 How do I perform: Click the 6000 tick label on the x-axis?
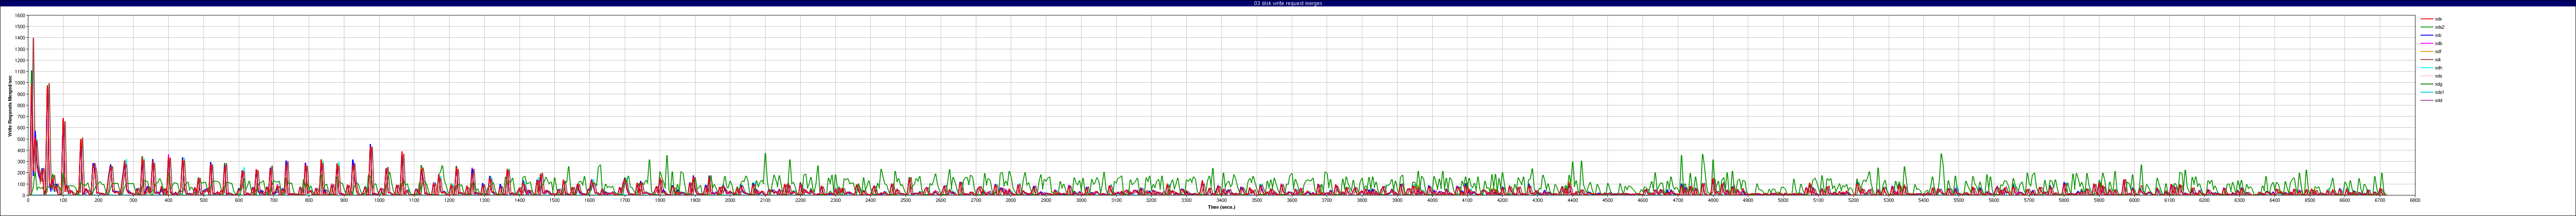pos(2134,201)
